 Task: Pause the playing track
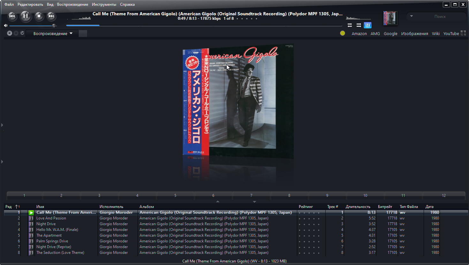26,16
